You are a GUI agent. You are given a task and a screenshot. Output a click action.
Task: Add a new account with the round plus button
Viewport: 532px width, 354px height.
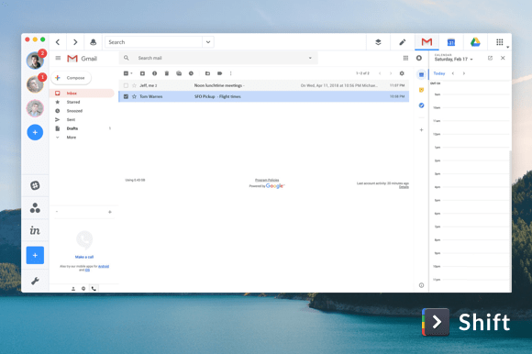[x=35, y=132]
